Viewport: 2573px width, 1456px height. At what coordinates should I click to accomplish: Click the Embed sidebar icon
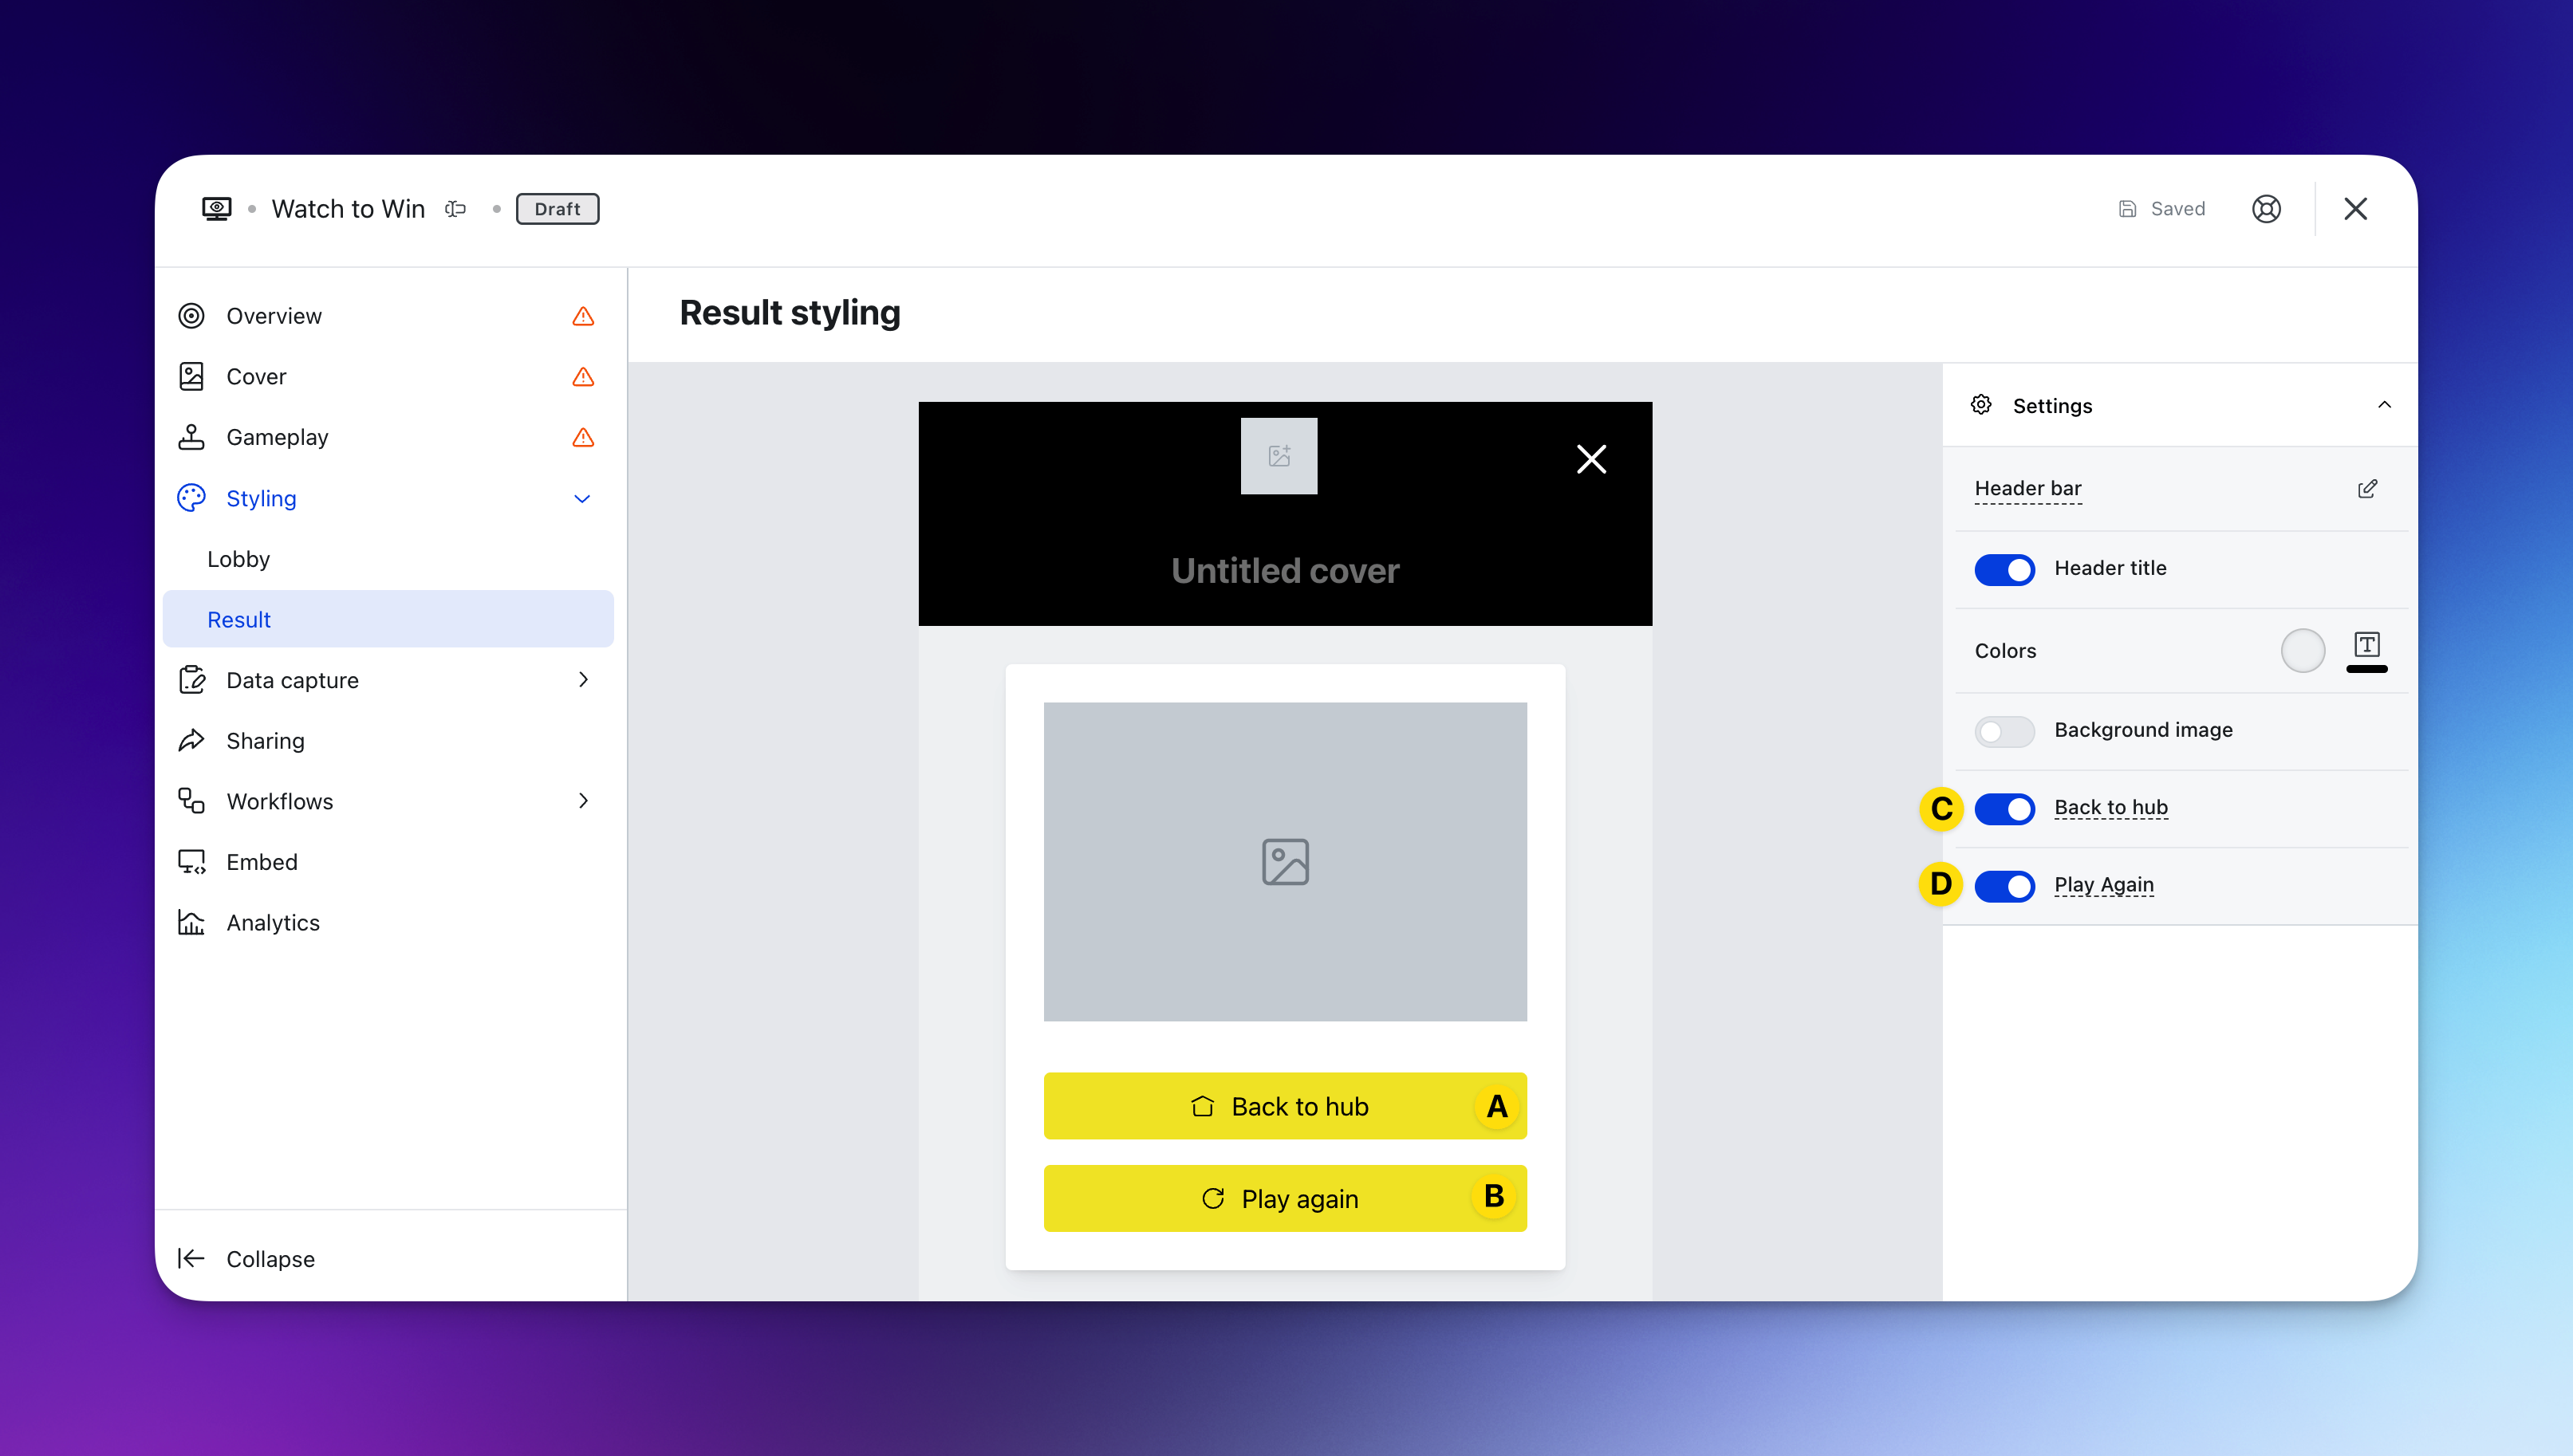(191, 862)
